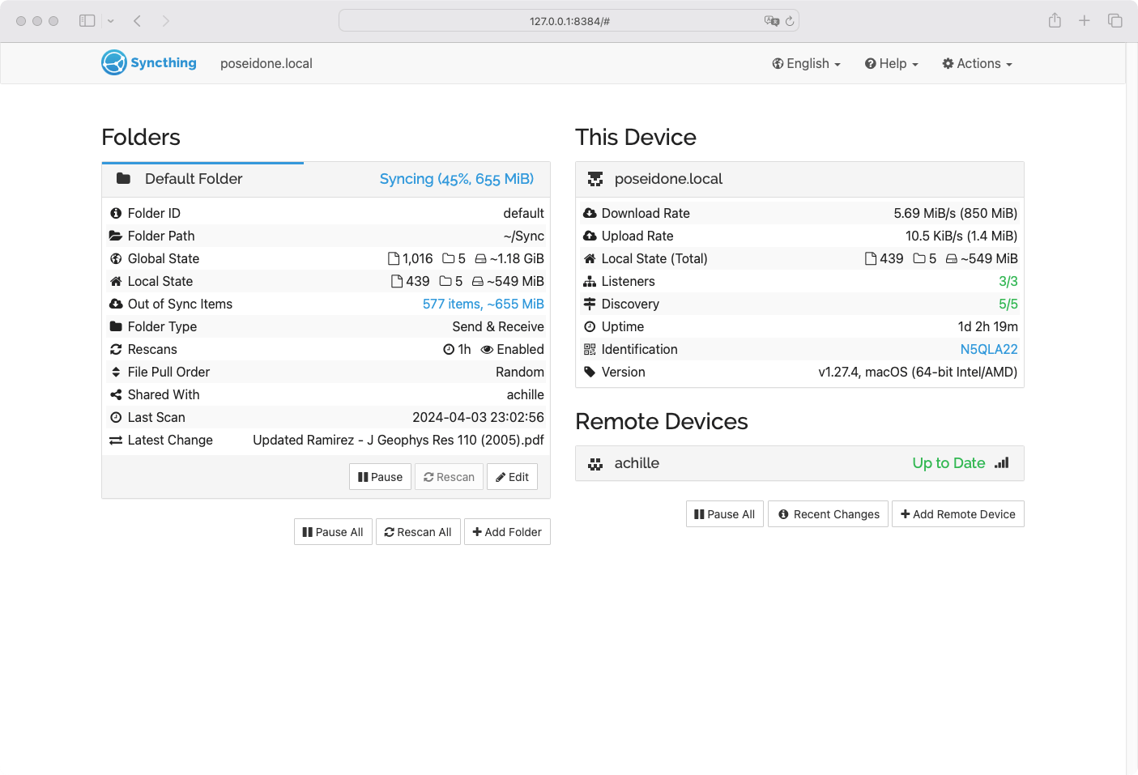Open the Actions dropdown menu
Viewport: 1138px width, 775px height.
977,63
